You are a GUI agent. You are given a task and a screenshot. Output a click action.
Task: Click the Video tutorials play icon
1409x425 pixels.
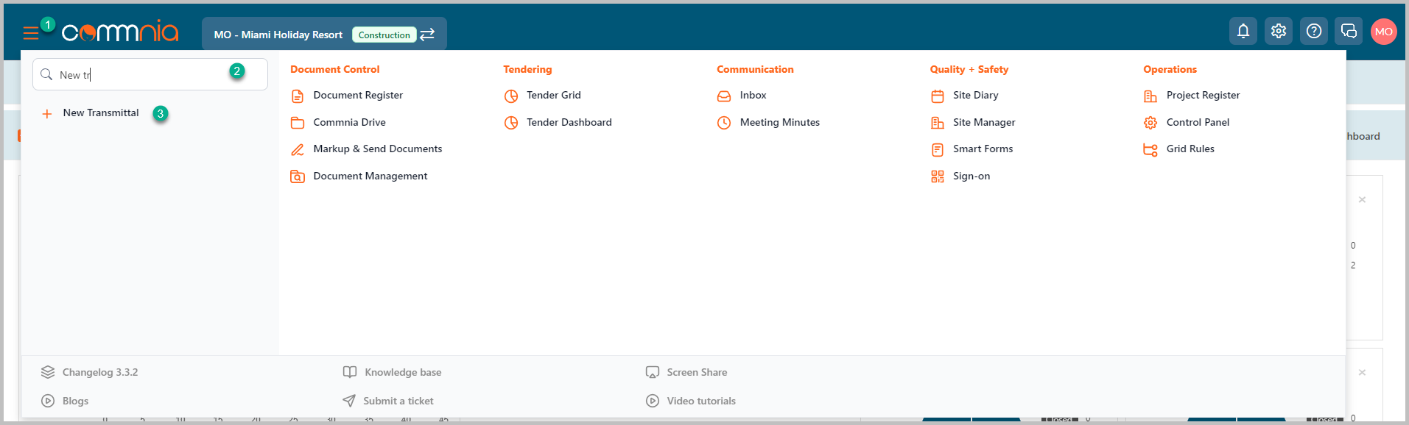(x=653, y=401)
